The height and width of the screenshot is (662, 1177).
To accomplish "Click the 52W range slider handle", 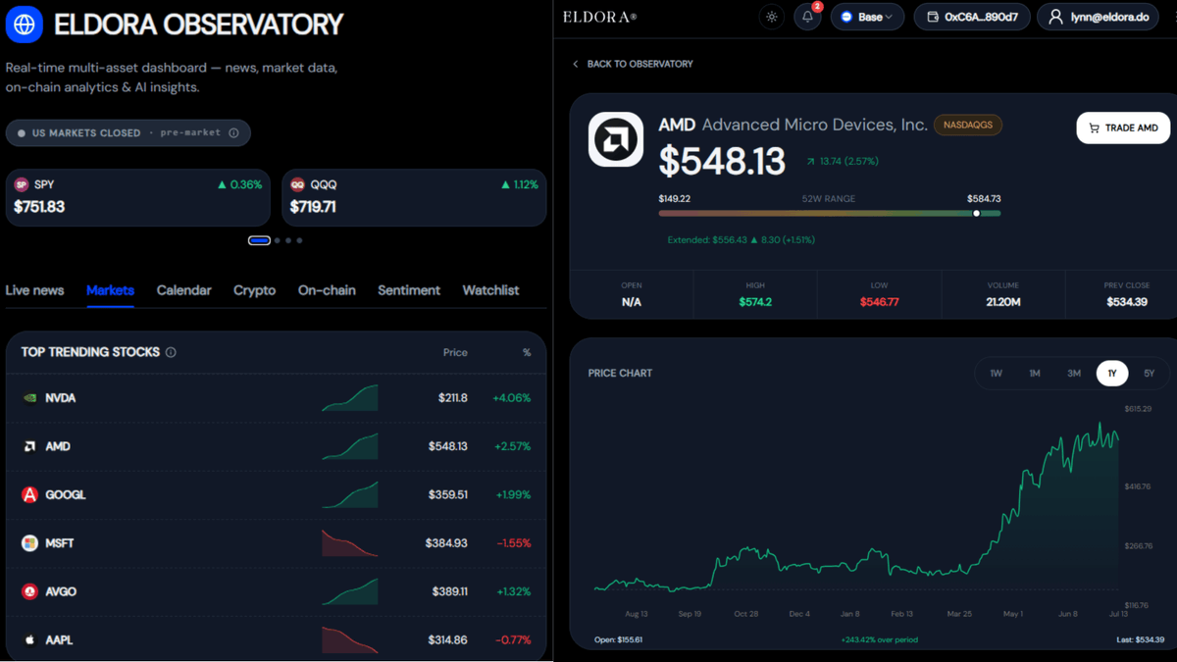I will pos(976,213).
